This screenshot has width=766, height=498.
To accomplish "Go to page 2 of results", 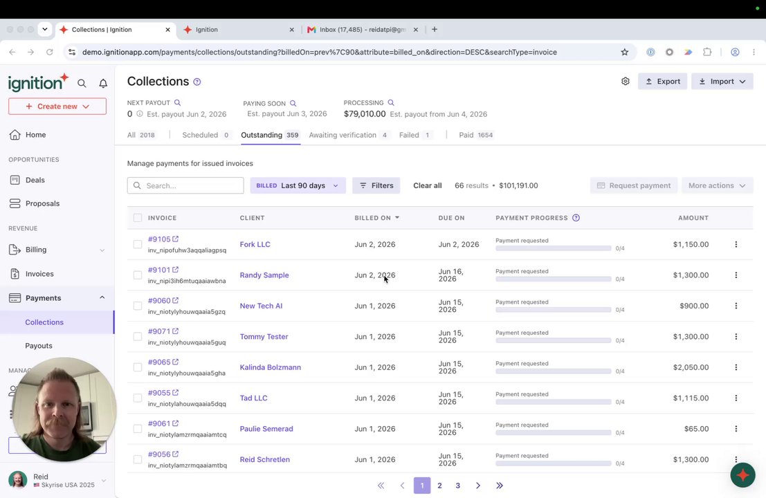I will click(439, 486).
